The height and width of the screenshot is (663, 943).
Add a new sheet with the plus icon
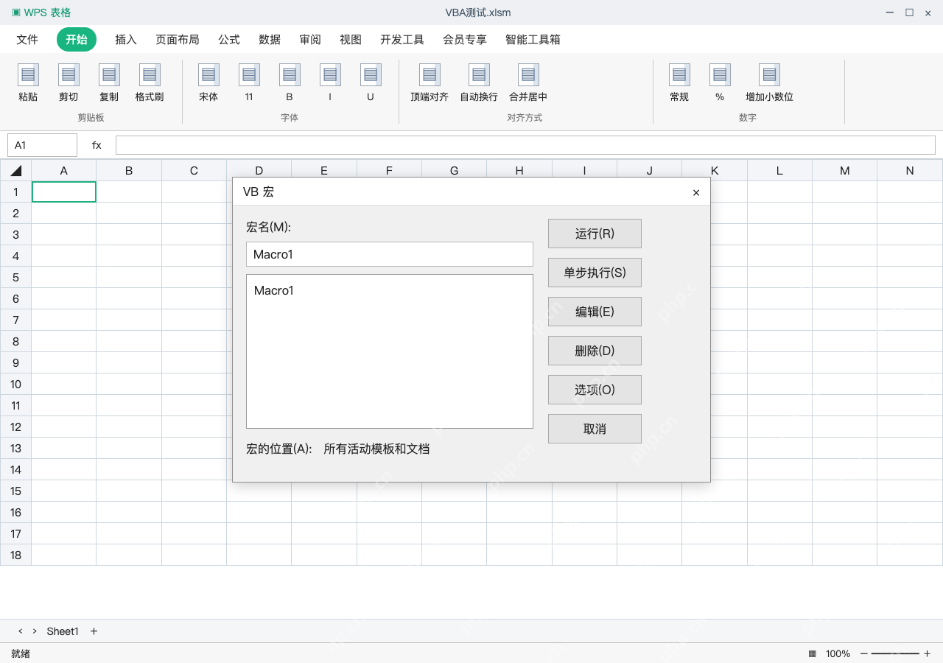[94, 631]
